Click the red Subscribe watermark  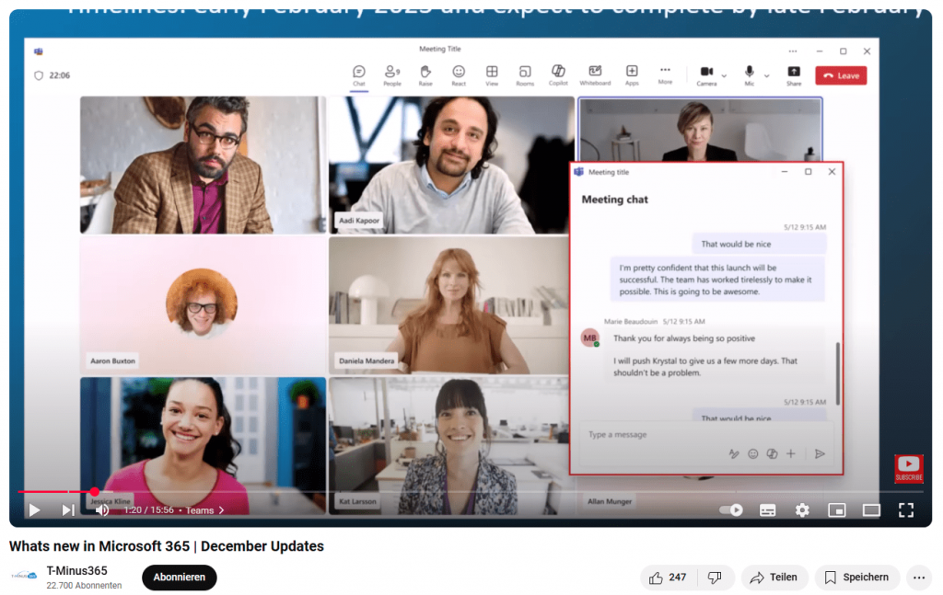(909, 468)
